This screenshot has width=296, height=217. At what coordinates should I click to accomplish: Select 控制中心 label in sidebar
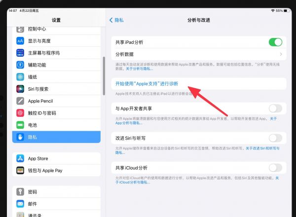pyautogui.click(x=37, y=29)
